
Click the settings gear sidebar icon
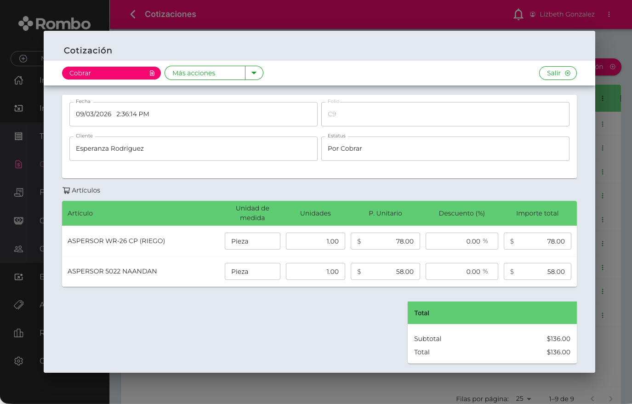[x=18, y=361]
